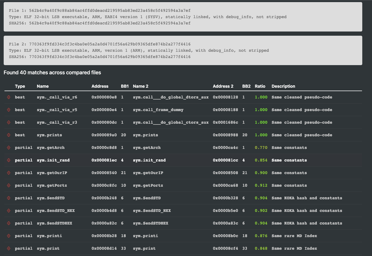Toggle the row icon beside sym.getPortz
The width and height of the screenshot is (372, 256).
tap(9, 185)
